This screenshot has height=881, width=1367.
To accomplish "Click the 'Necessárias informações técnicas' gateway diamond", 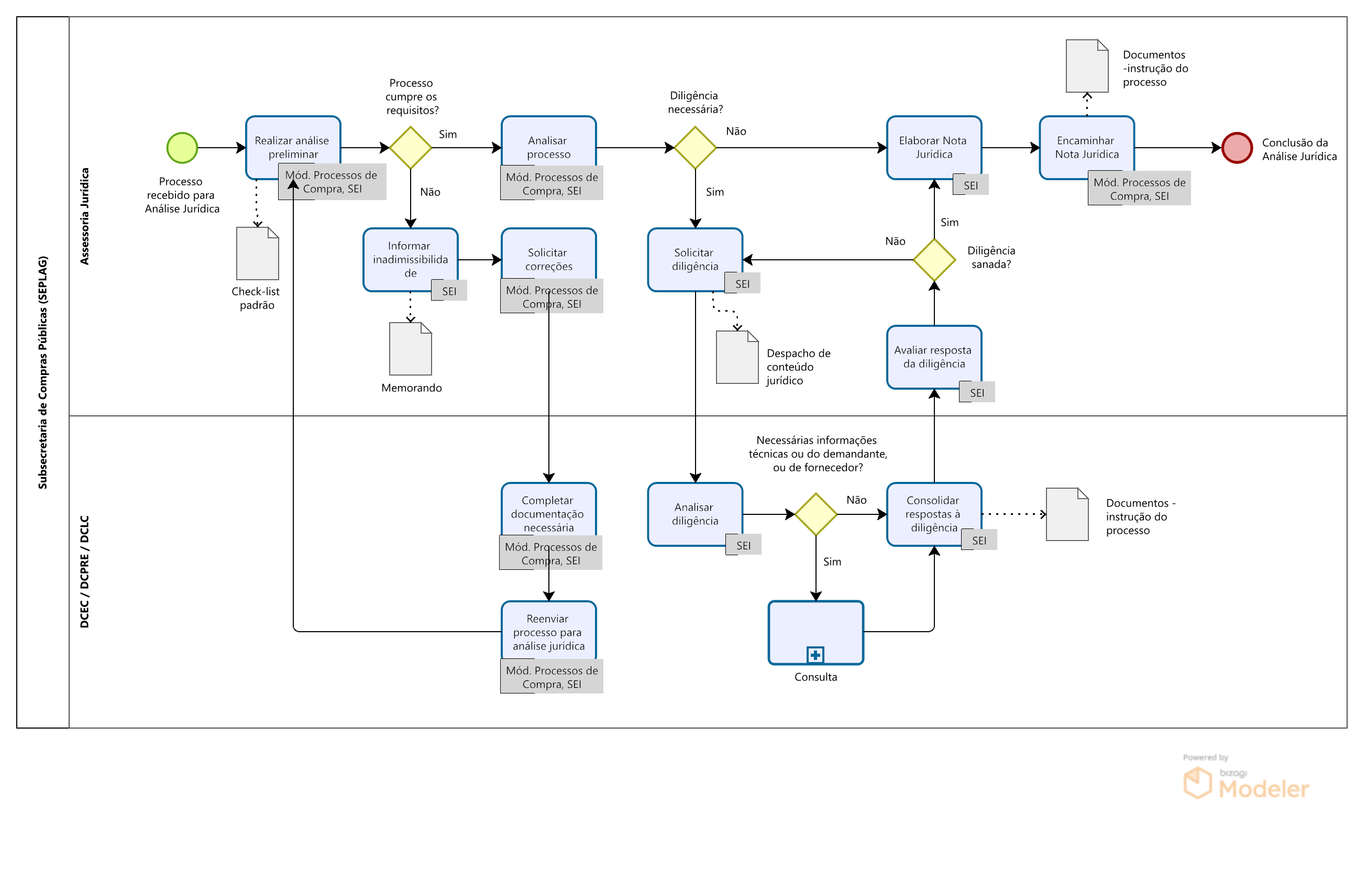I will 815,514.
